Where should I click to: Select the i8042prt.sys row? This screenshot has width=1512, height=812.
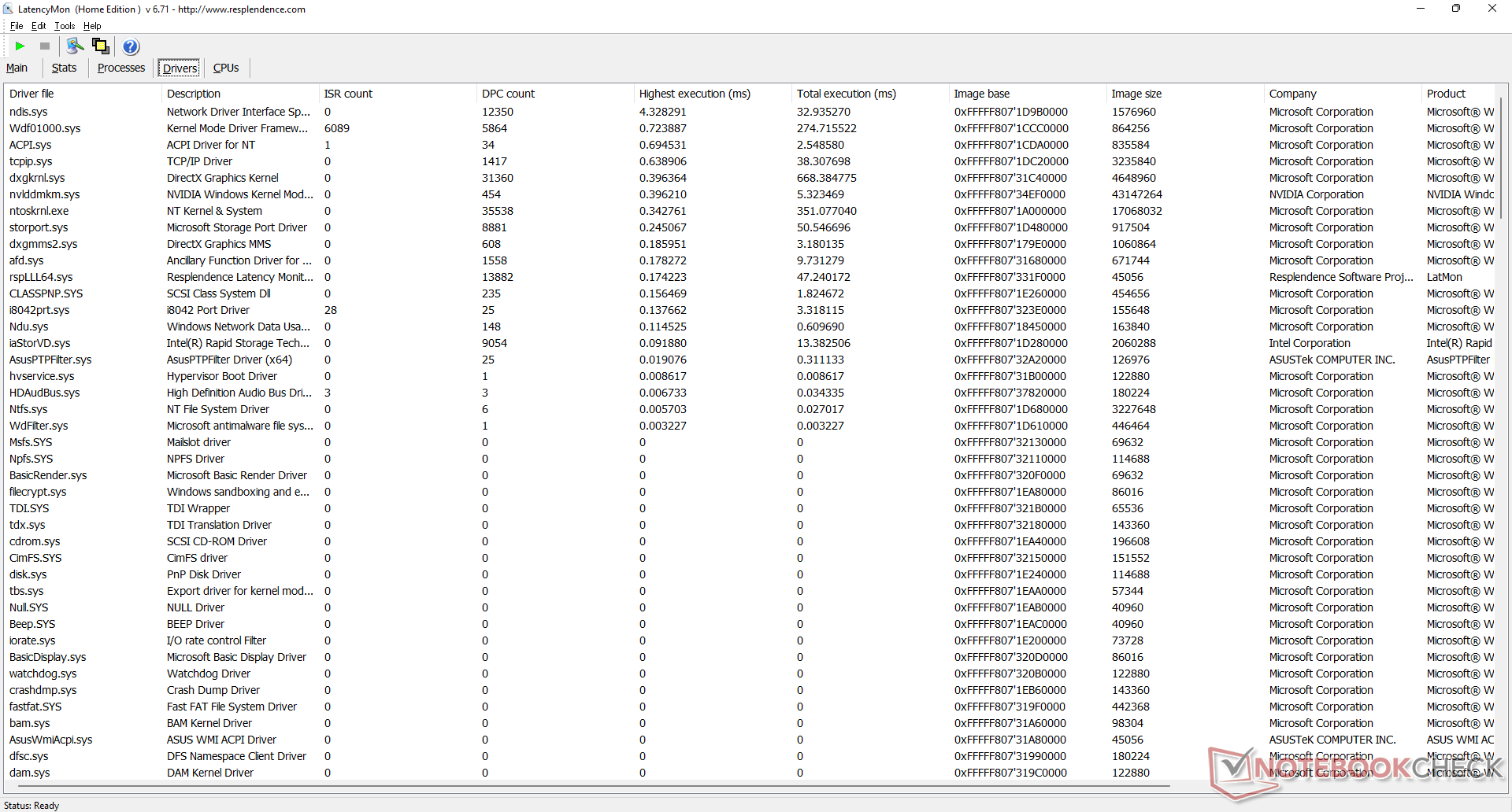[750, 310]
